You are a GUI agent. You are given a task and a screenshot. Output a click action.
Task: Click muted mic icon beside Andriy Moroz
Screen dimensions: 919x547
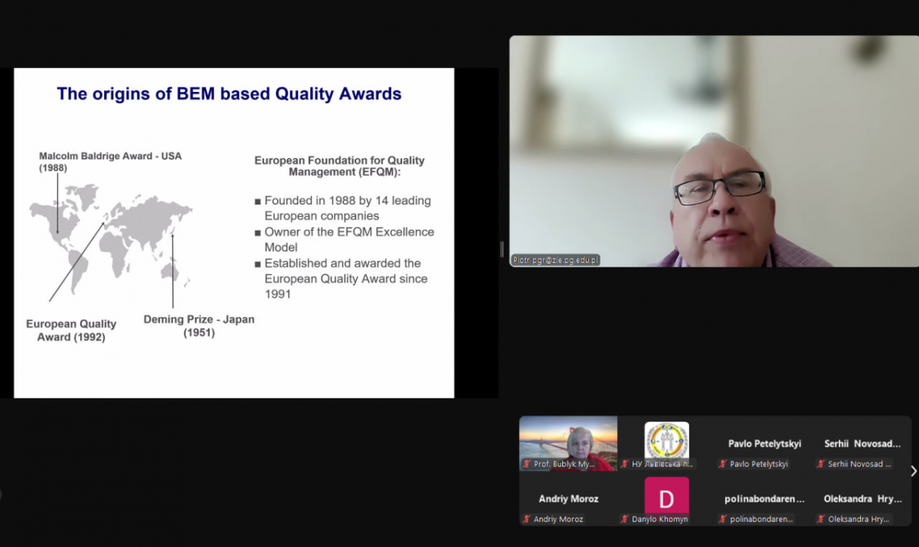[527, 519]
